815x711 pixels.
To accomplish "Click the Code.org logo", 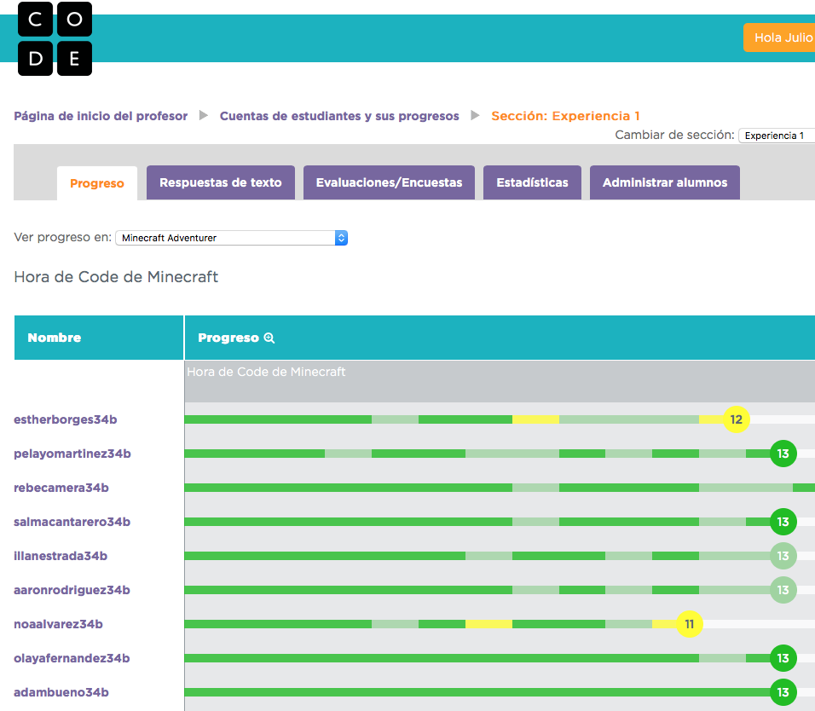I will click(55, 39).
